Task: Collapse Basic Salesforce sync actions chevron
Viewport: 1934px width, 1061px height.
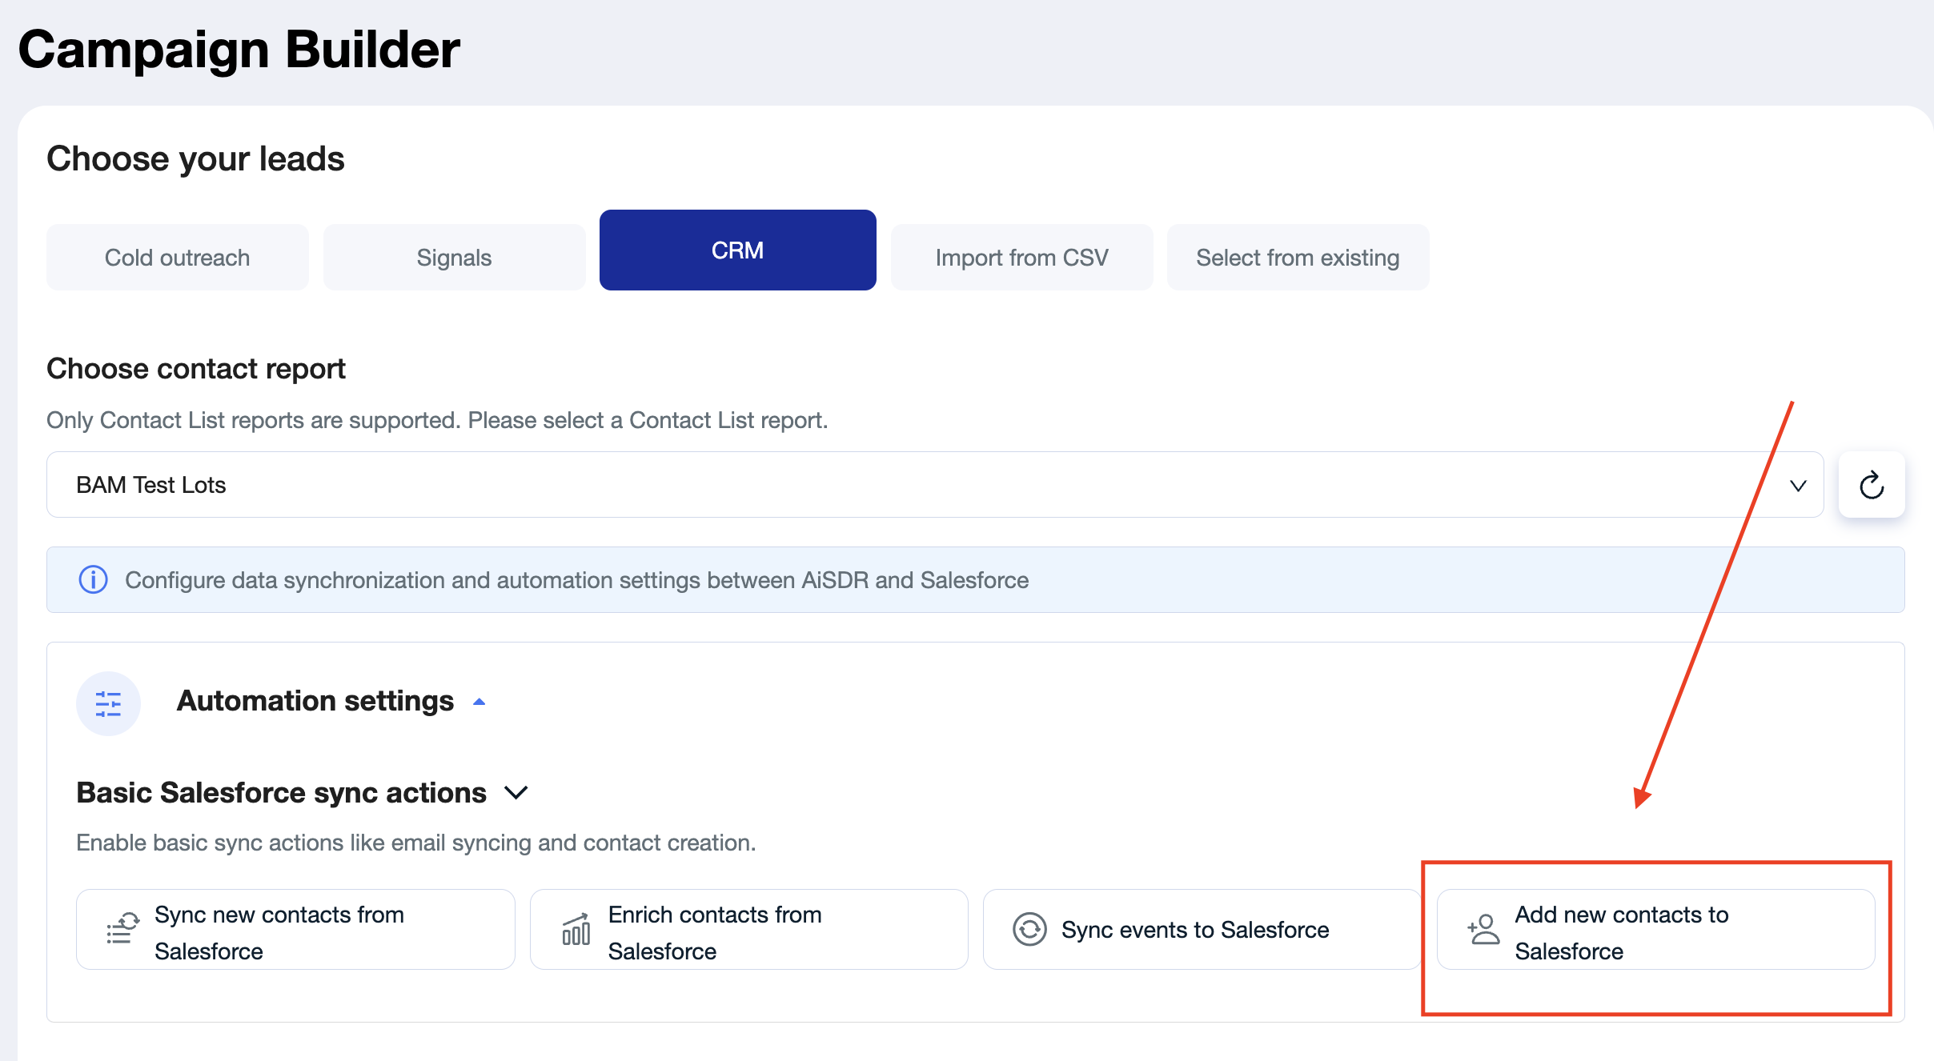Action: (516, 793)
